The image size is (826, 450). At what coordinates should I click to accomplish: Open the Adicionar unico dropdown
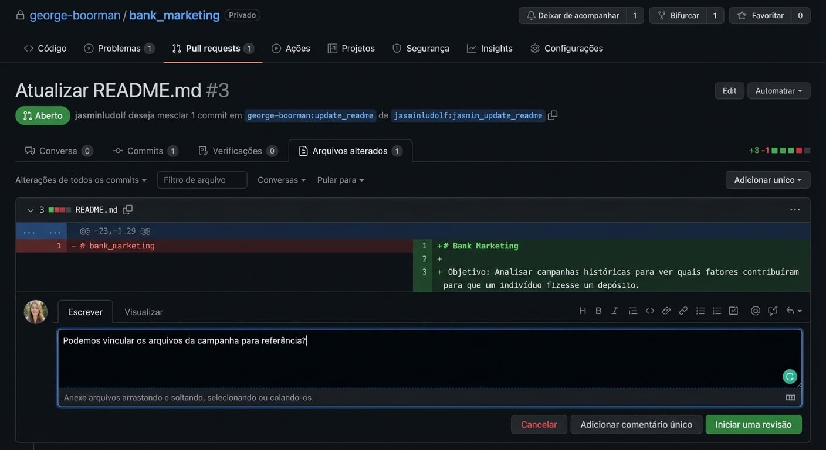click(768, 180)
